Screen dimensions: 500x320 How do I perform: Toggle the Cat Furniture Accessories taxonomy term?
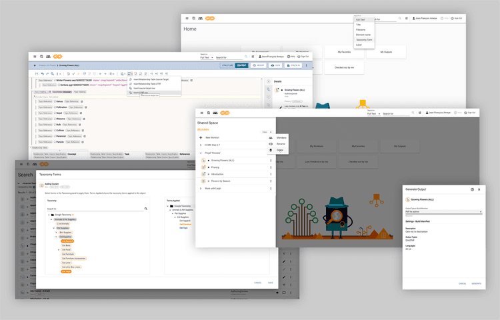[x=73, y=258]
